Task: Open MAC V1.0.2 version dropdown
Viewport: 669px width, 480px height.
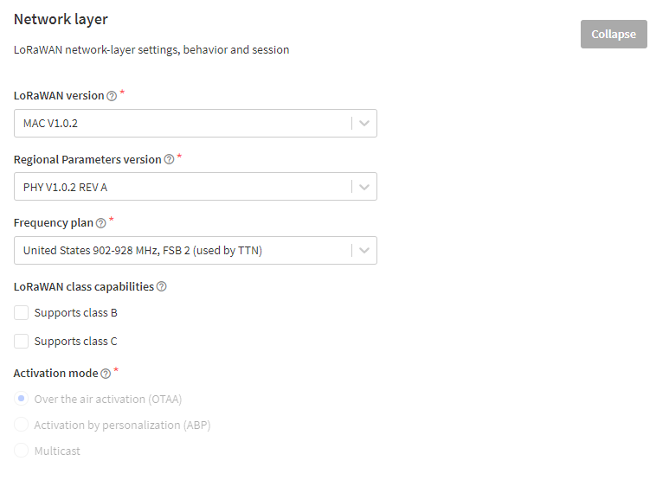Action: point(196,123)
